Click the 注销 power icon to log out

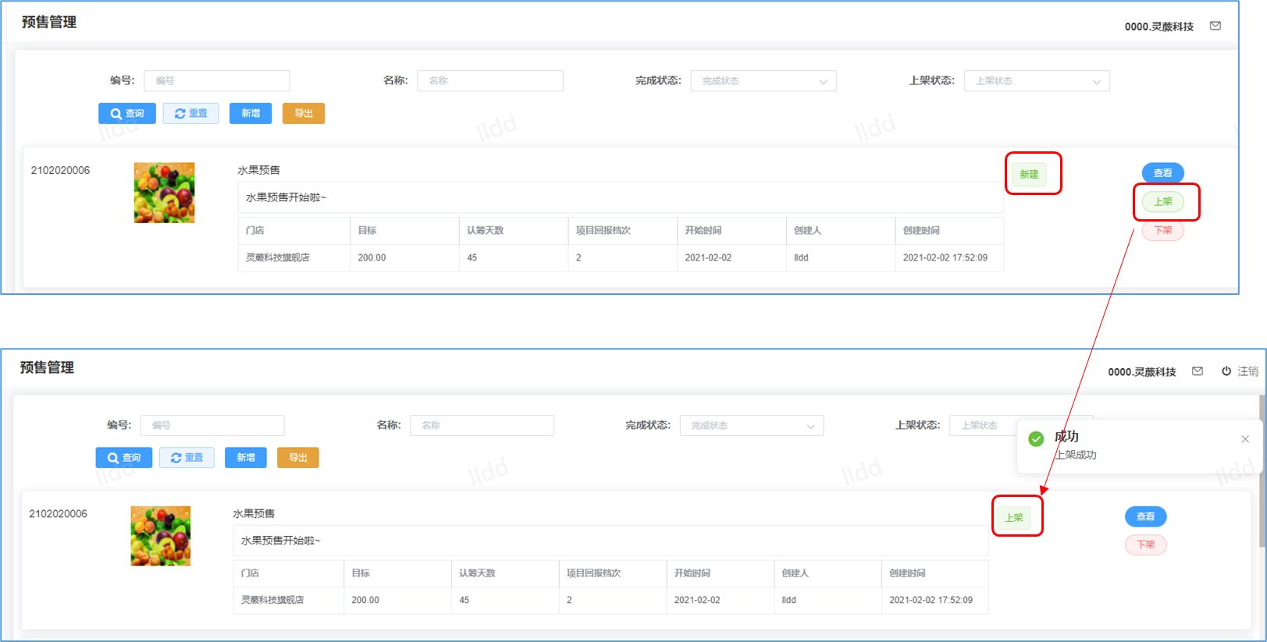tap(1226, 371)
